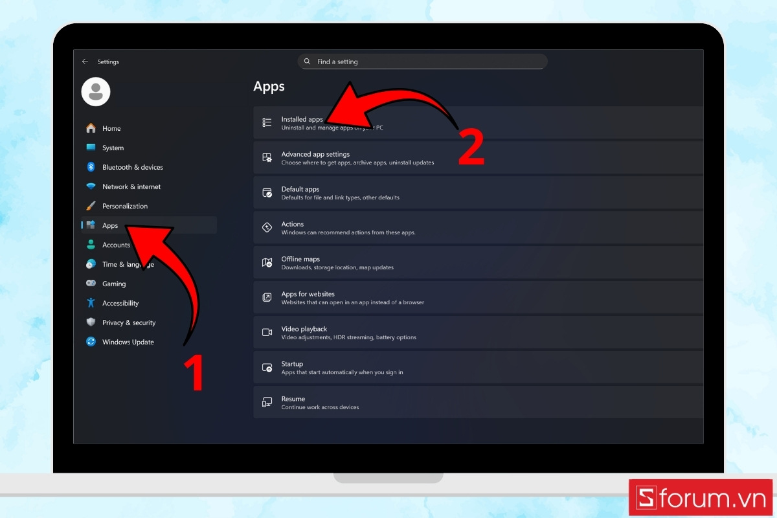Click the Advanced app settings icon

coord(267,157)
